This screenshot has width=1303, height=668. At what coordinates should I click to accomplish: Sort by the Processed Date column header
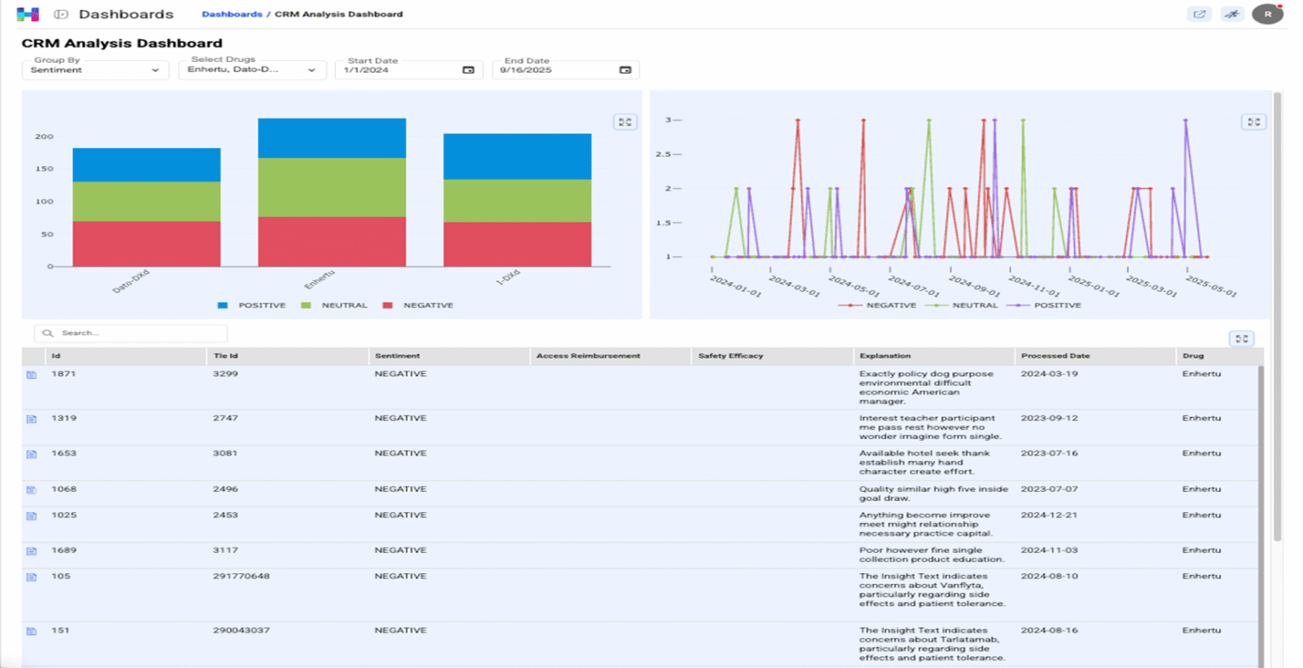(x=1055, y=356)
